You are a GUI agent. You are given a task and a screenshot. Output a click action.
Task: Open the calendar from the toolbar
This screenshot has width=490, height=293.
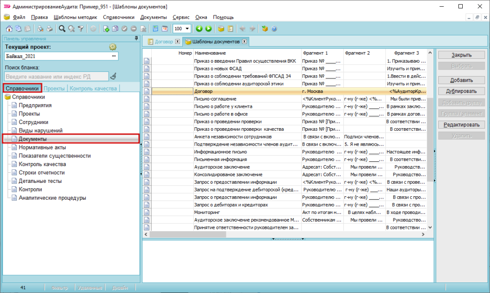coord(165,29)
